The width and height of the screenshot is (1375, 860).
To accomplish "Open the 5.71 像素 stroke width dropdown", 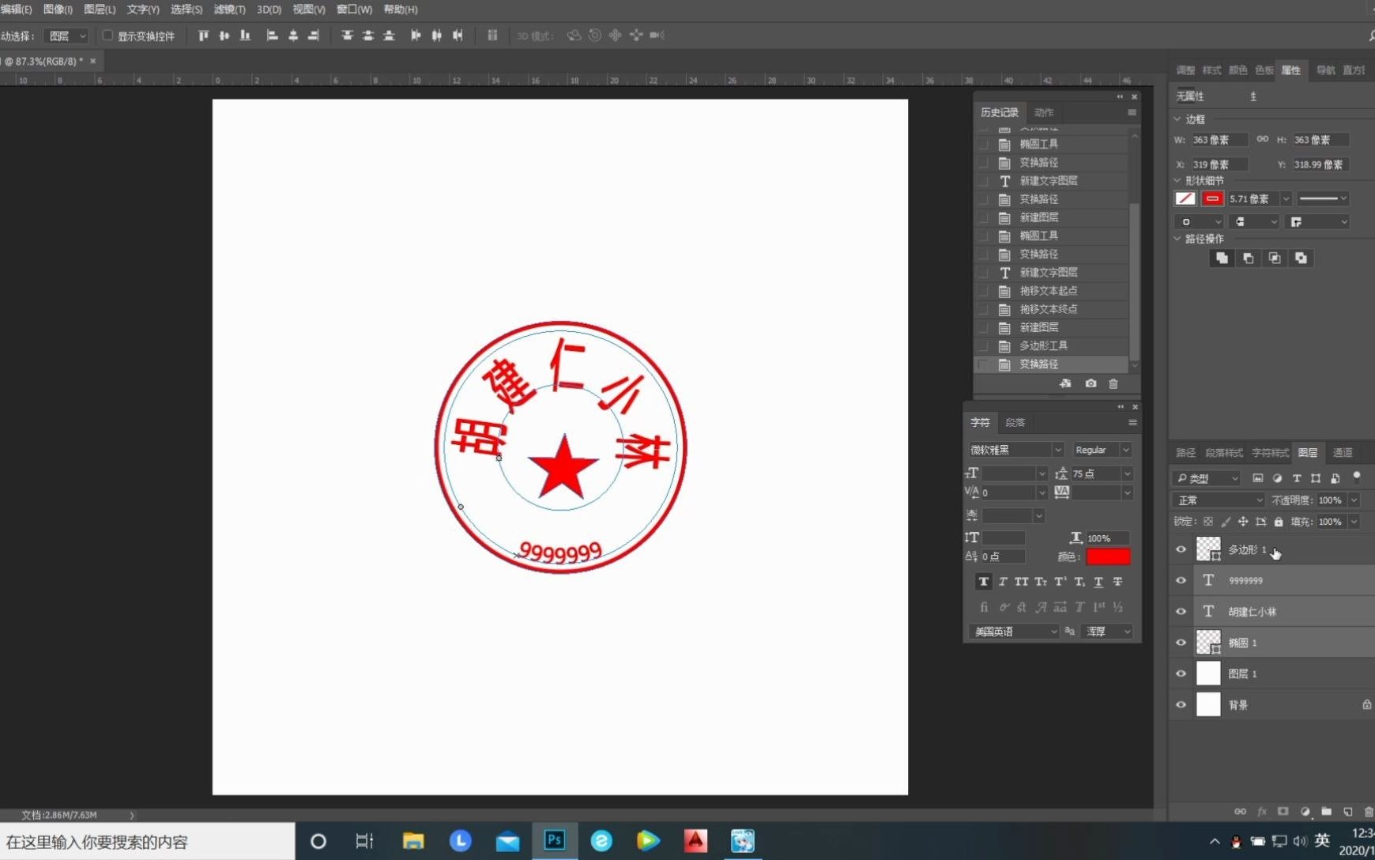I will point(1286,199).
